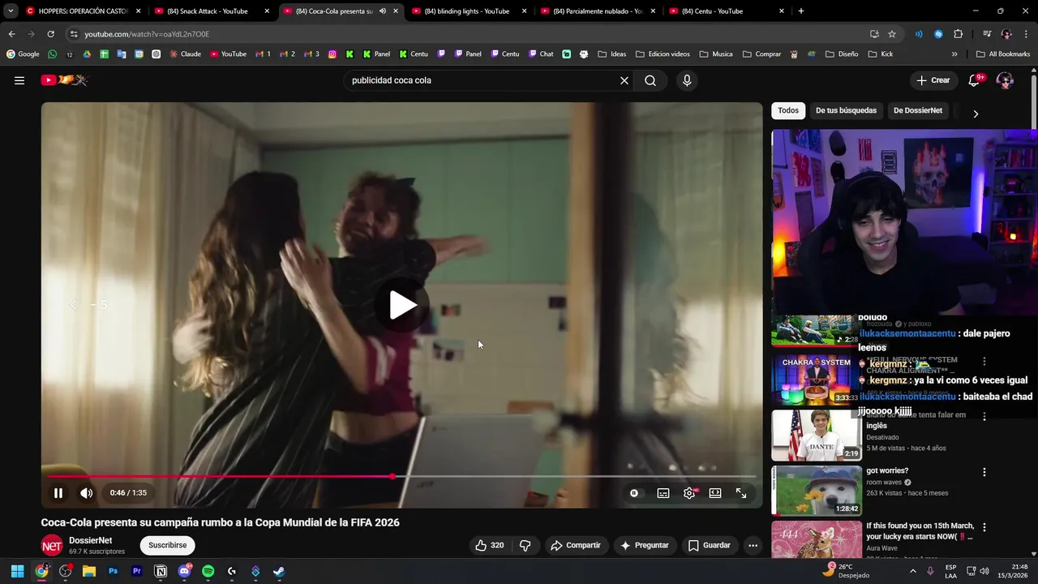Open Steam from taskbar
Image resolution: width=1038 pixels, height=584 pixels.
[278, 571]
